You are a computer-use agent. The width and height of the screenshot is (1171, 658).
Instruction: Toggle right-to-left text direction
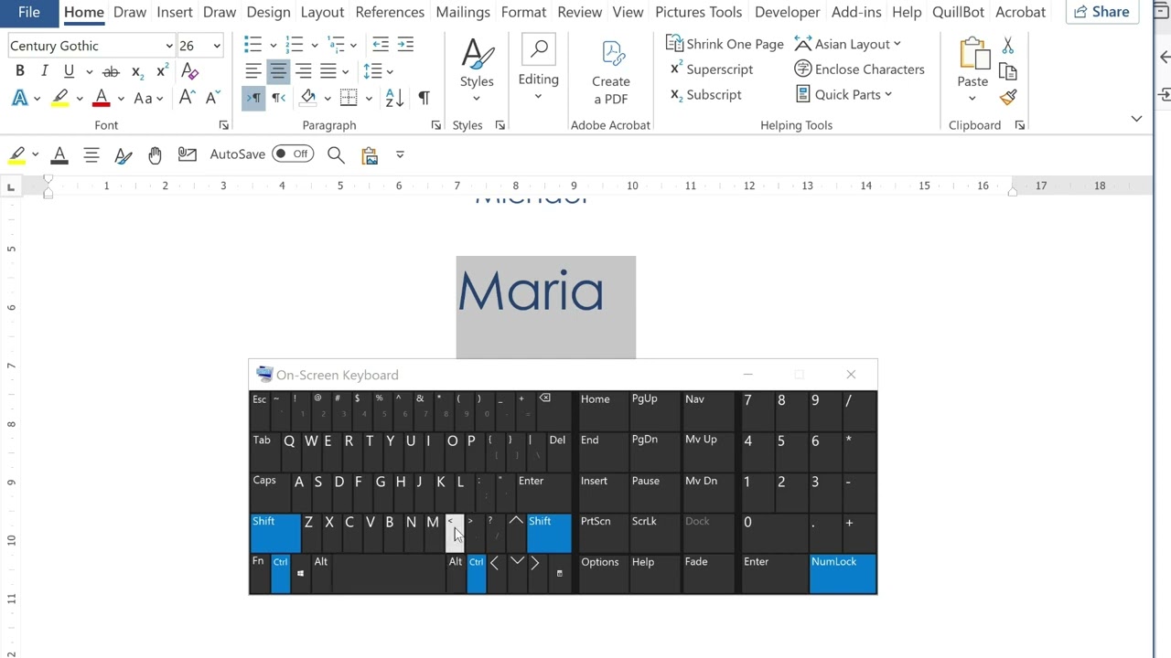click(278, 98)
